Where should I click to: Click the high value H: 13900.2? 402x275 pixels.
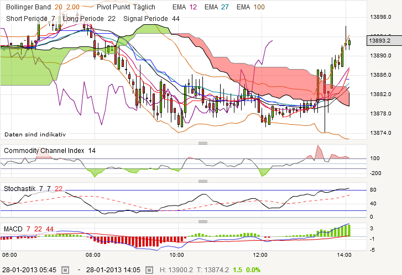(176, 270)
